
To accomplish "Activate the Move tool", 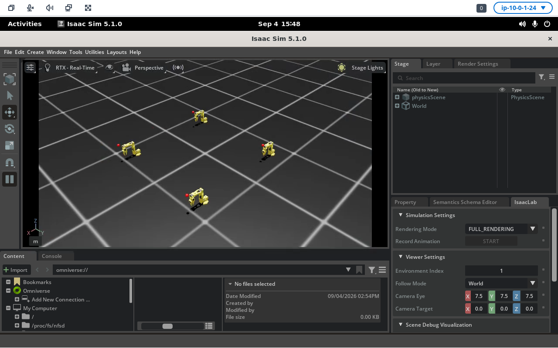I will (10, 112).
